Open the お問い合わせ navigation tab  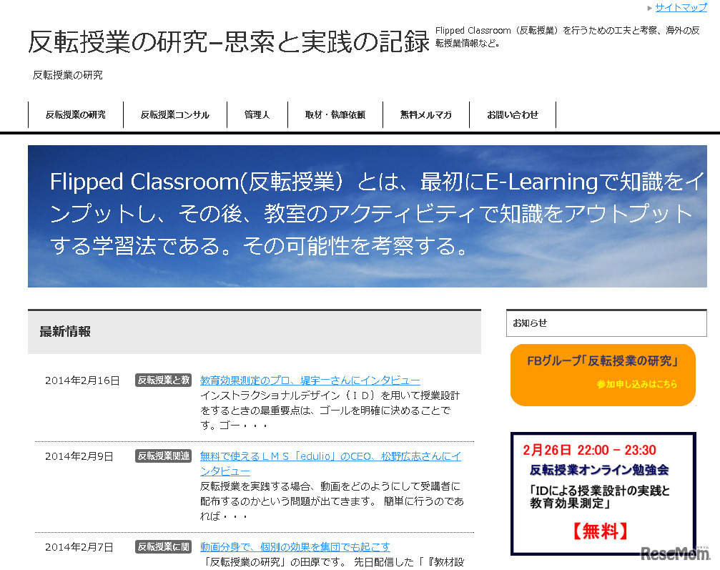tap(513, 115)
